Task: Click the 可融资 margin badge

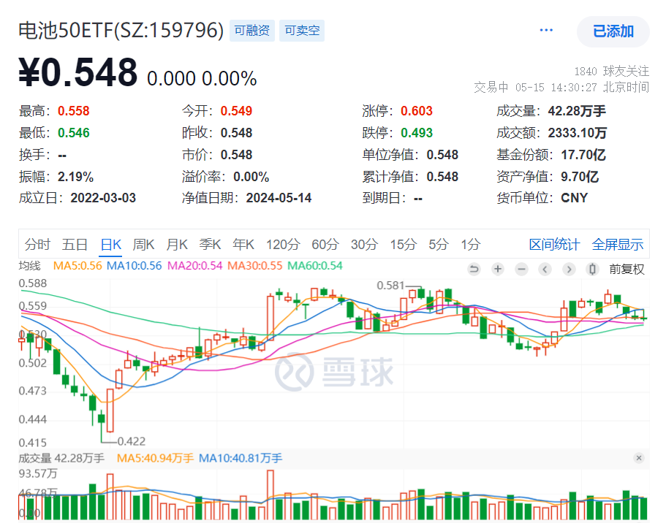Action: pyautogui.click(x=251, y=31)
